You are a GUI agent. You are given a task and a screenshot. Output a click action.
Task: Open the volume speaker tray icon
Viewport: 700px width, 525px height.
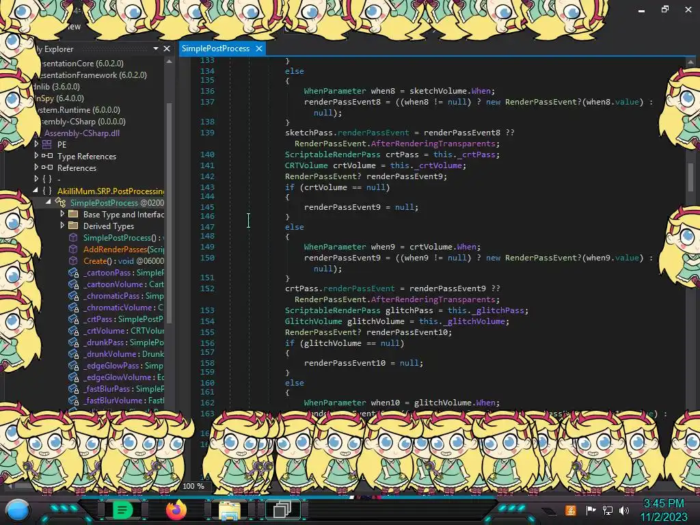(x=624, y=510)
